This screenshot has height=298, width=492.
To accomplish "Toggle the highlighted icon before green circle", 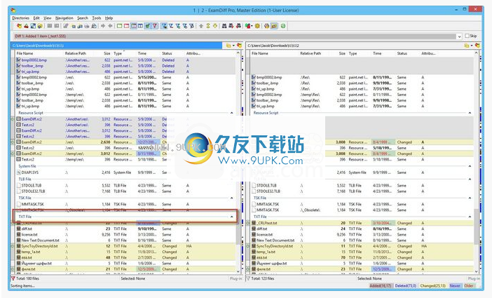I will click(x=274, y=26).
